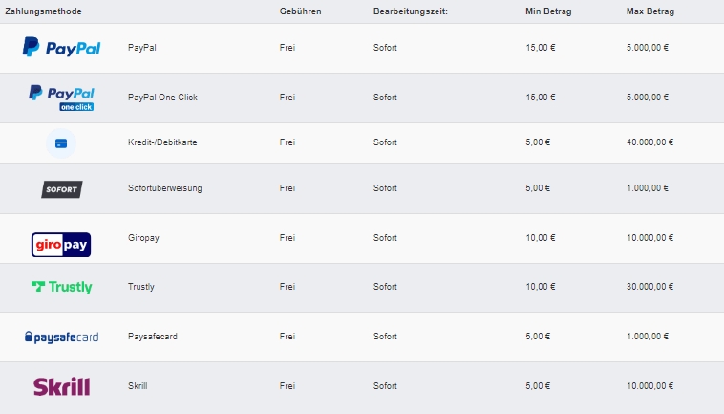Select the Paysafecard text label

pos(153,336)
